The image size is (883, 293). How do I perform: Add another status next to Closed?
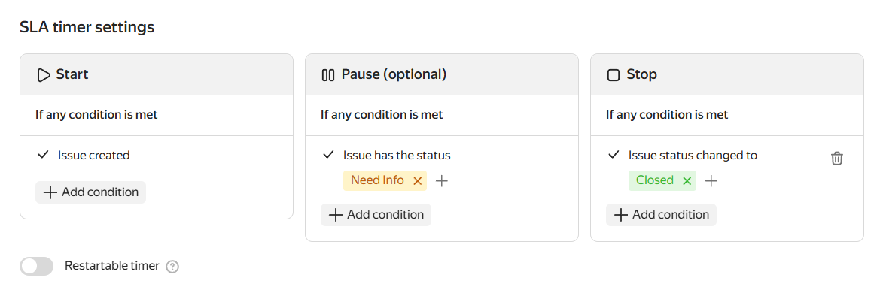tap(711, 180)
